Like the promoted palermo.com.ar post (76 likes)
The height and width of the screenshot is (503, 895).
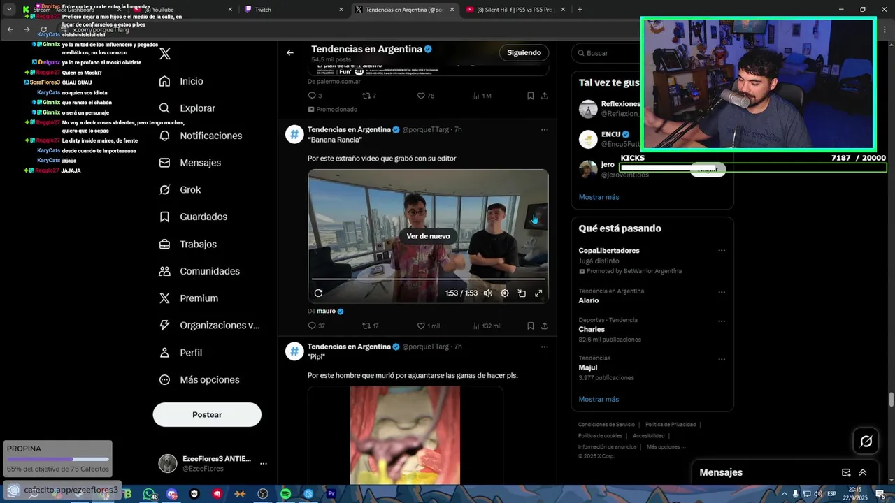tap(425, 96)
